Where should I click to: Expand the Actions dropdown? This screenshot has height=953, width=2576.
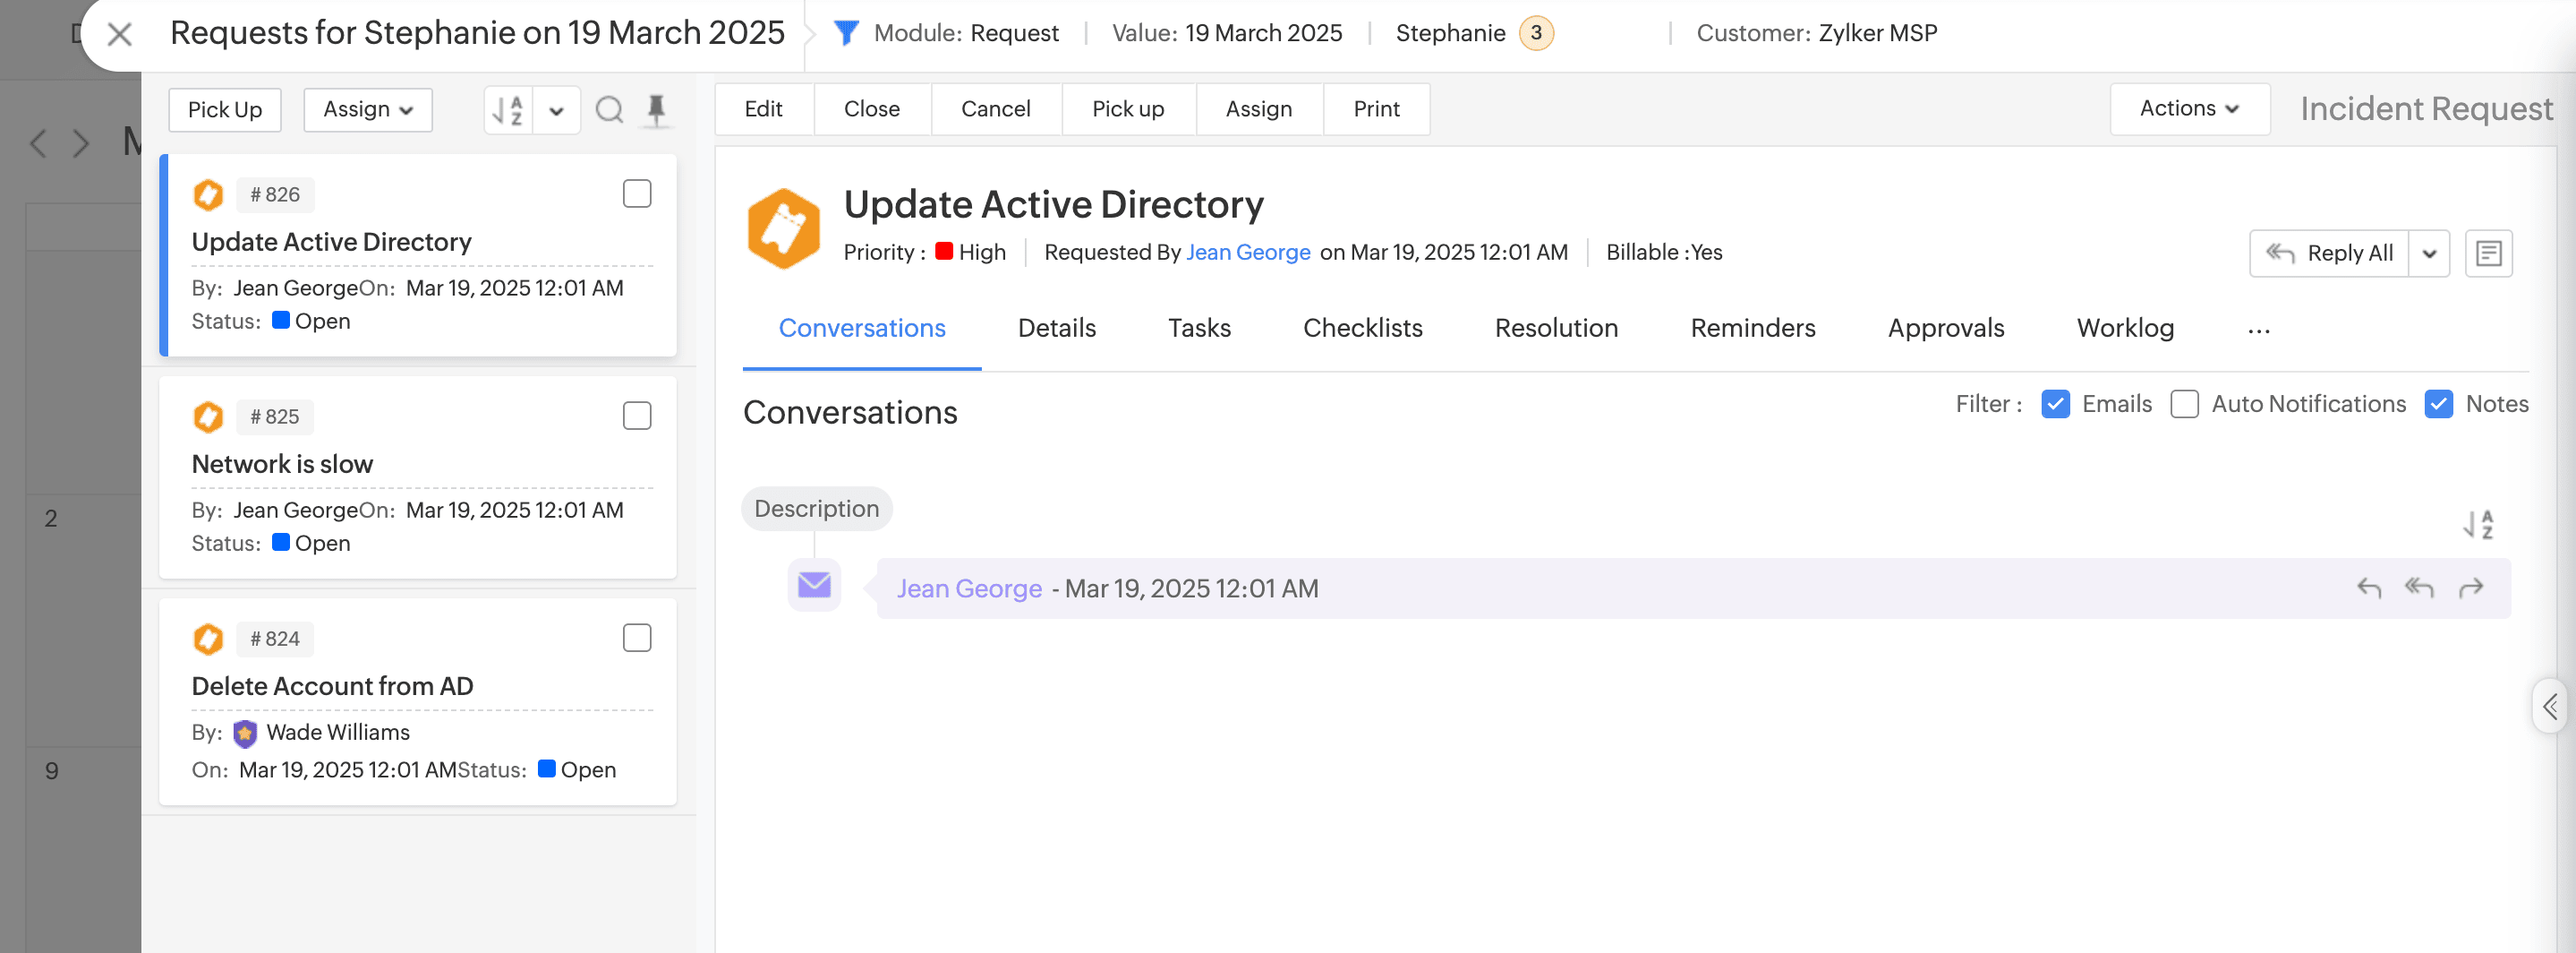pyautogui.click(x=2188, y=108)
